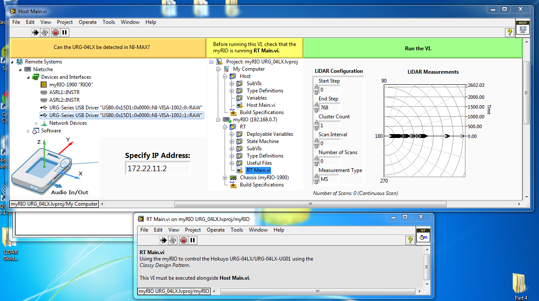Screen dimensions: 539x301
Task: Open Operate menu in Host Main.vi
Action: [88, 22]
